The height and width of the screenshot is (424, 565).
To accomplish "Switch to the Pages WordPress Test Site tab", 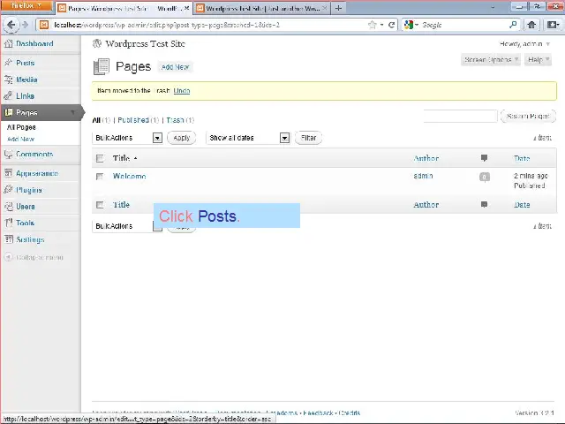I will (124, 8).
